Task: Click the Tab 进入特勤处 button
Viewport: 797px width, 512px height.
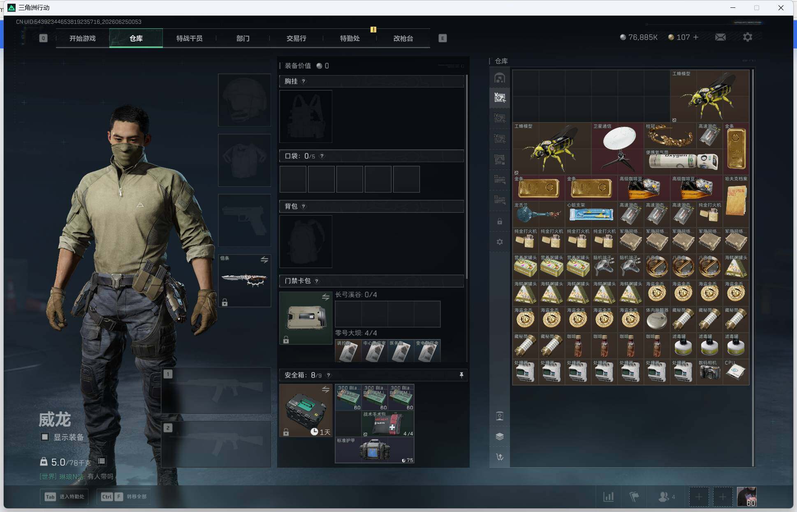Action: 65,497
